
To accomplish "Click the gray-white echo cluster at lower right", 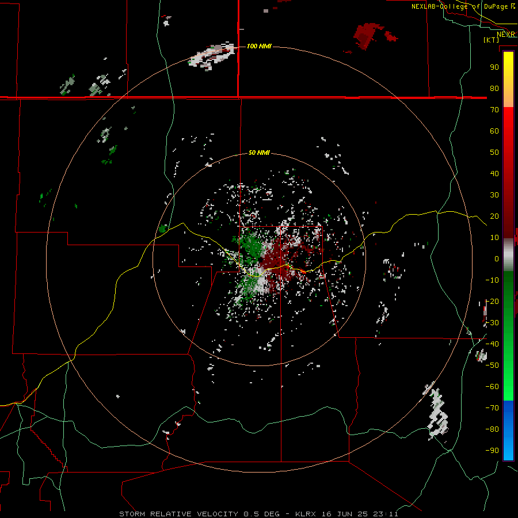I will 436,412.
